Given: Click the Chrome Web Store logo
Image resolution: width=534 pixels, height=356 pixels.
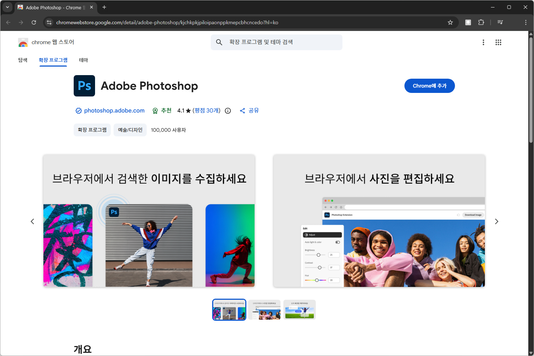Looking at the screenshot, I should click(x=23, y=42).
